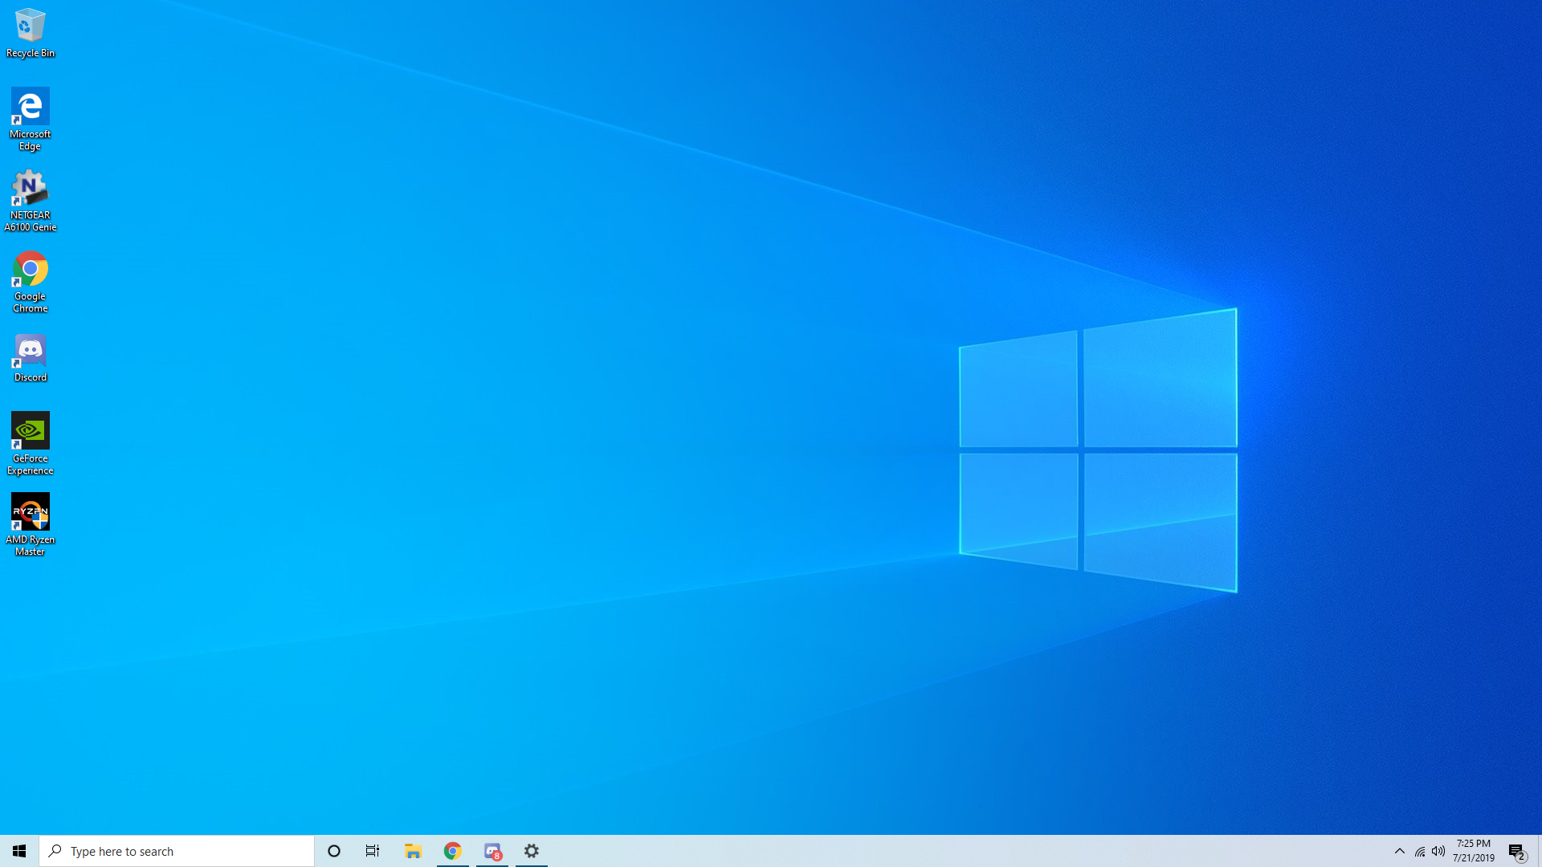Open Discord taskbar icon with badge

pos(492,851)
